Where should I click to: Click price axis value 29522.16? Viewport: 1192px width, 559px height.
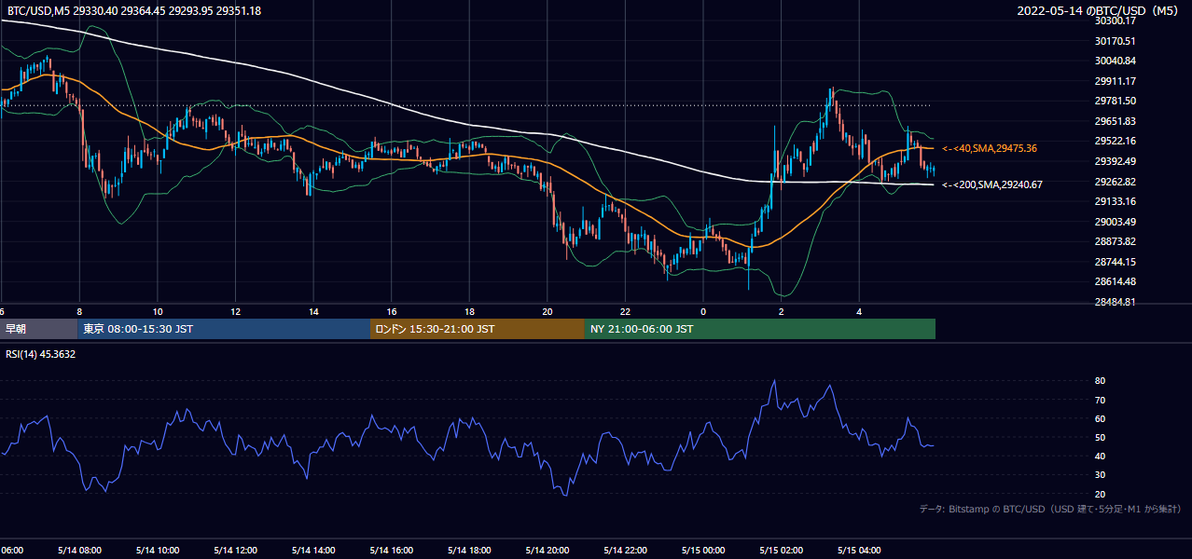tap(1115, 141)
